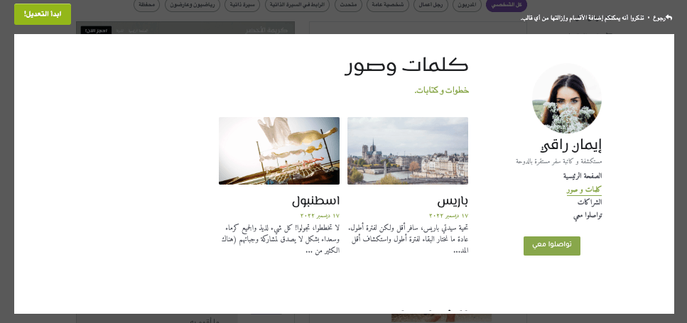Click the باريس post title
Image resolution: width=687 pixels, height=323 pixels.
coord(453,202)
